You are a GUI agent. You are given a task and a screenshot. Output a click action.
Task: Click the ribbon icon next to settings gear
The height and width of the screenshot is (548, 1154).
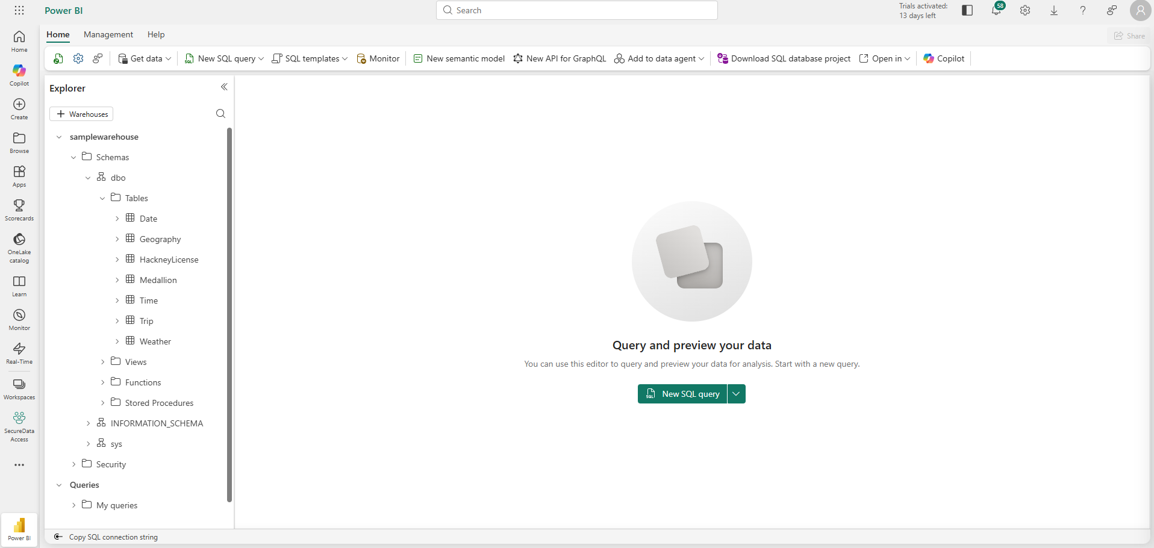98,58
